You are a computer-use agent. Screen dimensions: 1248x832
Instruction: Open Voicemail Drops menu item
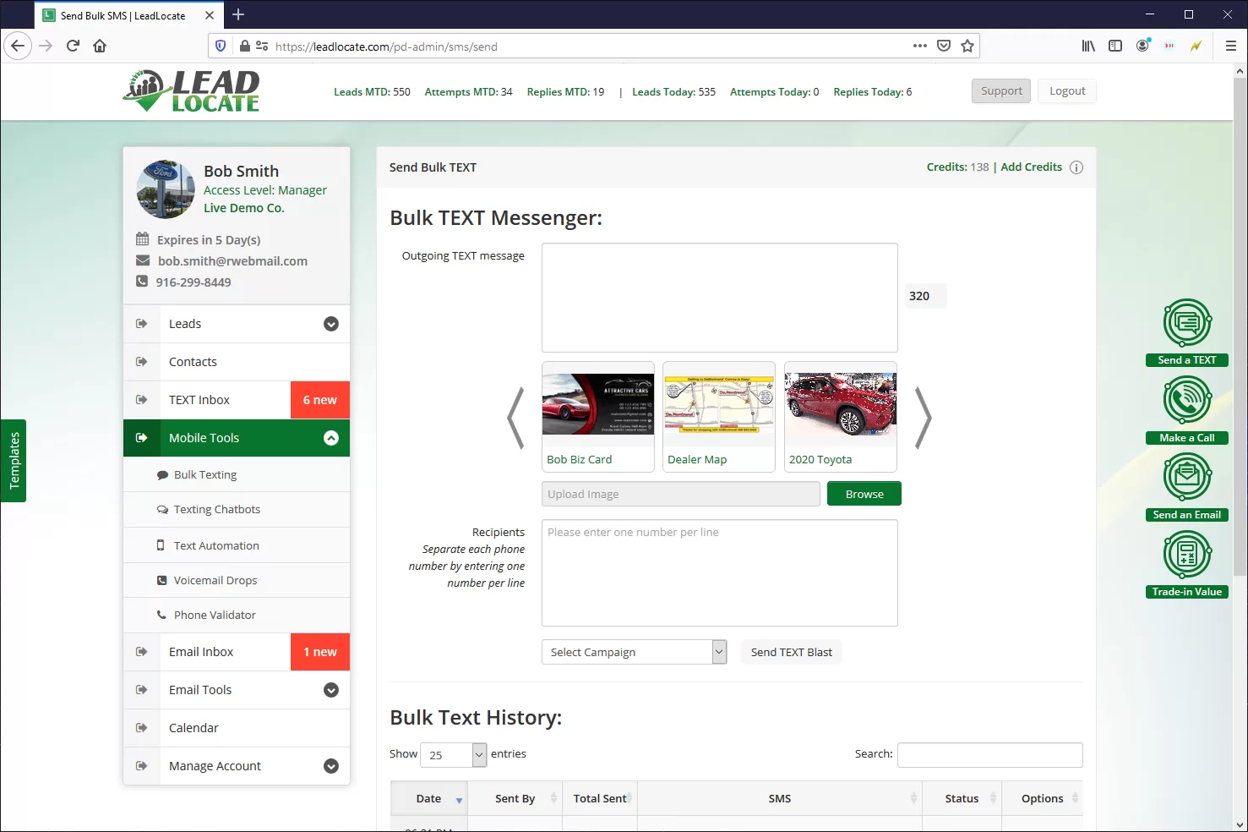click(x=215, y=581)
